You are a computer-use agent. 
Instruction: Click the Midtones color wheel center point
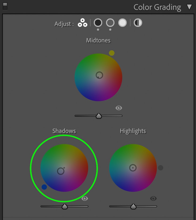pos(99,75)
